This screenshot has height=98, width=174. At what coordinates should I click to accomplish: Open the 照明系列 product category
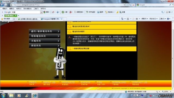pos(45,46)
